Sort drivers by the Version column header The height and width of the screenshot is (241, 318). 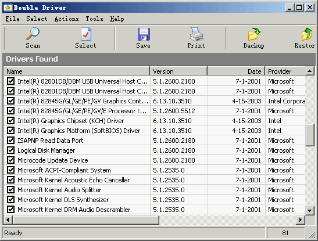click(x=178, y=71)
